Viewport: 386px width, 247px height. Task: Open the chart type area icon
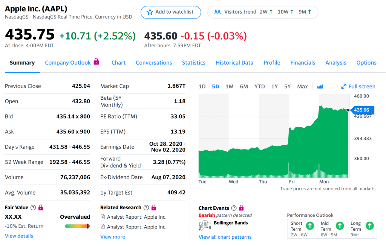[320, 86]
